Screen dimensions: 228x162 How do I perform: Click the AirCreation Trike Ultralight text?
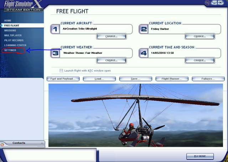point(80,29)
